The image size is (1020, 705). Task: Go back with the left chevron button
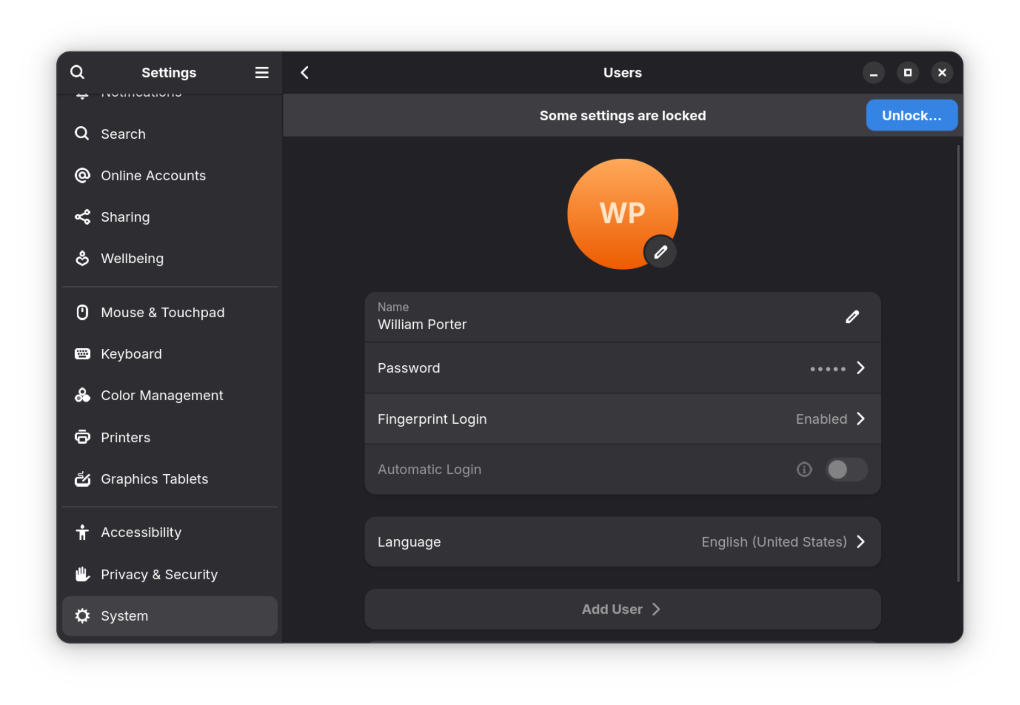coord(305,73)
